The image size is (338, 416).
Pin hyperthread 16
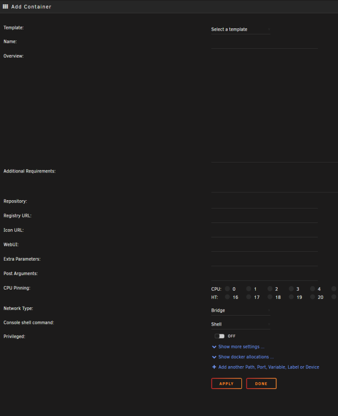coord(228,297)
